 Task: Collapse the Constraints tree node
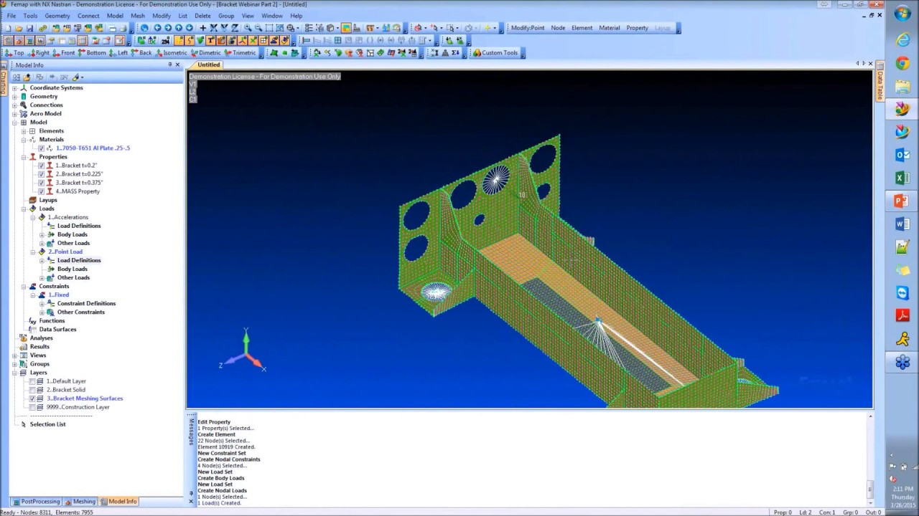pyautogui.click(x=23, y=286)
